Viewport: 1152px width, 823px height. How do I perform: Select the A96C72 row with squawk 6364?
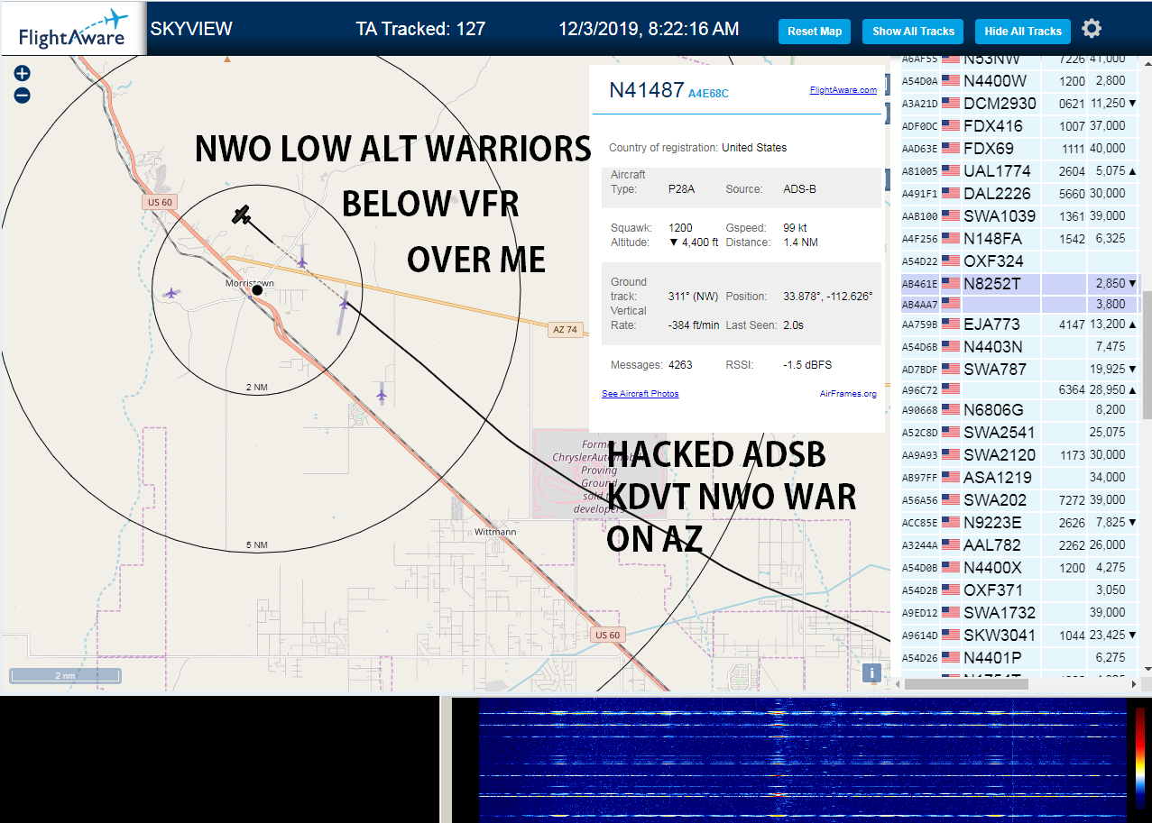pos(1018,390)
